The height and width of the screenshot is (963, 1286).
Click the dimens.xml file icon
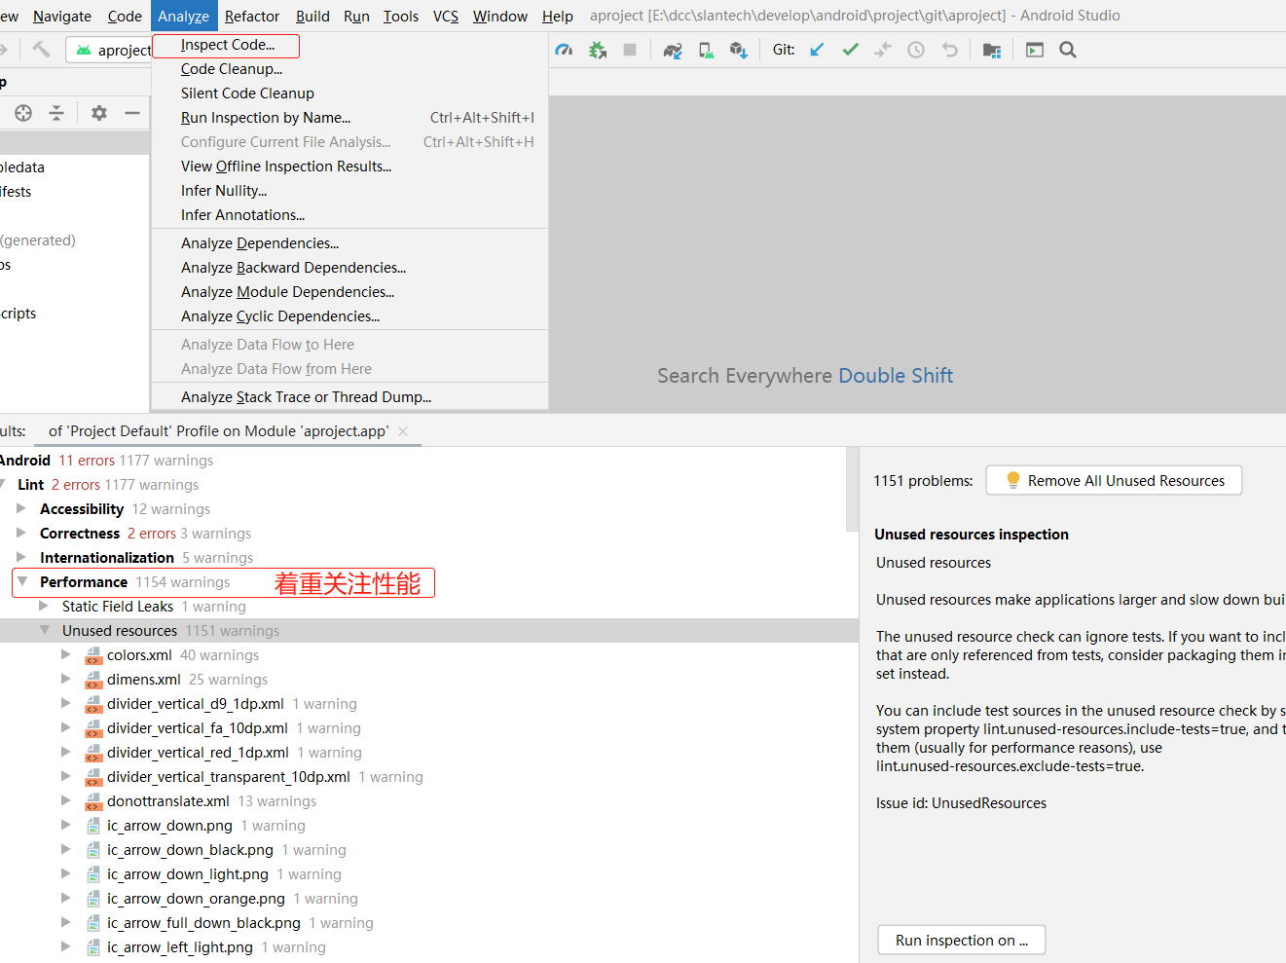tap(93, 680)
